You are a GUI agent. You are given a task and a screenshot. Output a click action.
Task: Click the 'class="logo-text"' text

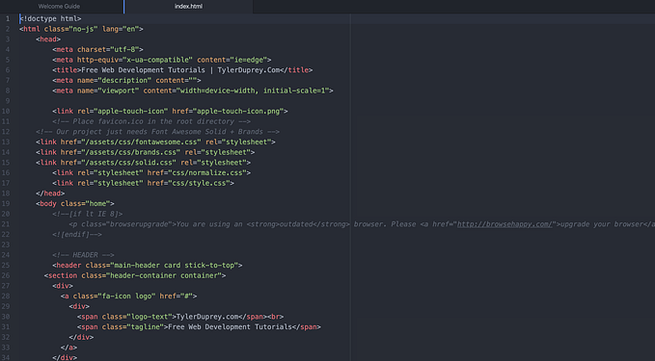point(137,317)
